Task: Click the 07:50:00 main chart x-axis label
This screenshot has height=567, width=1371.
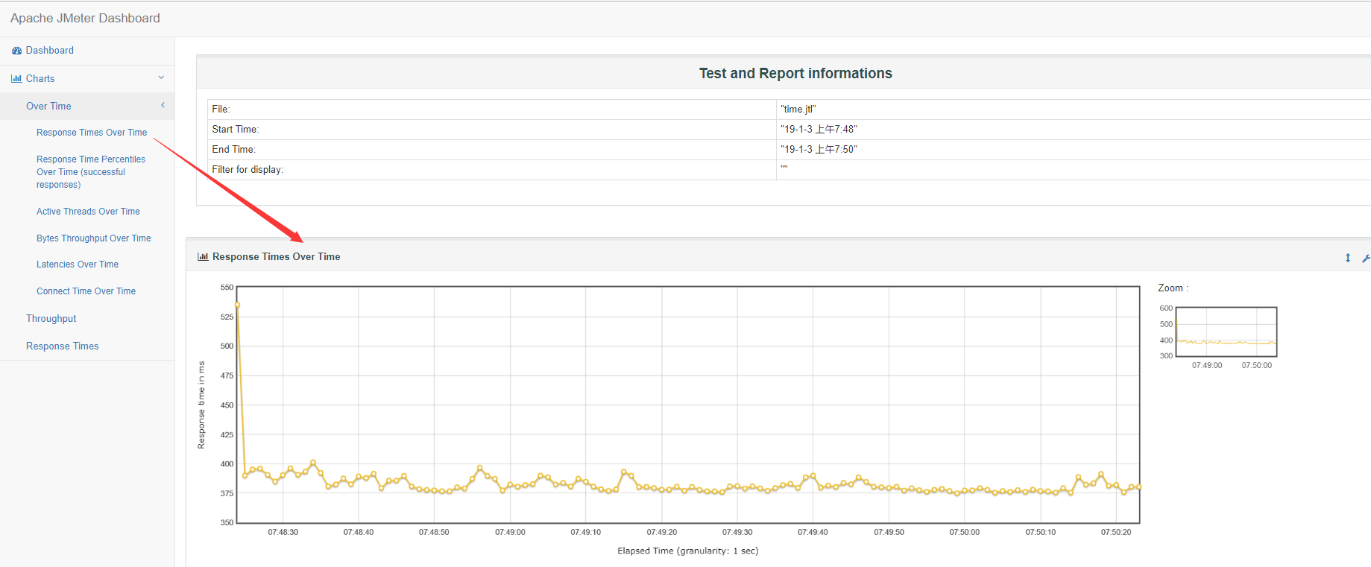Action: (964, 533)
